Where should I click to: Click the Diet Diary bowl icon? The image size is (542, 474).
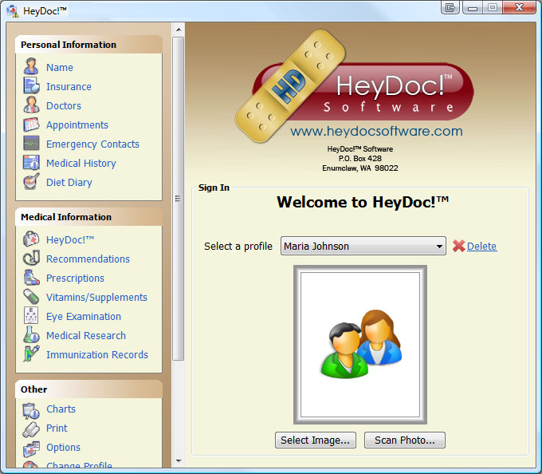click(x=31, y=182)
